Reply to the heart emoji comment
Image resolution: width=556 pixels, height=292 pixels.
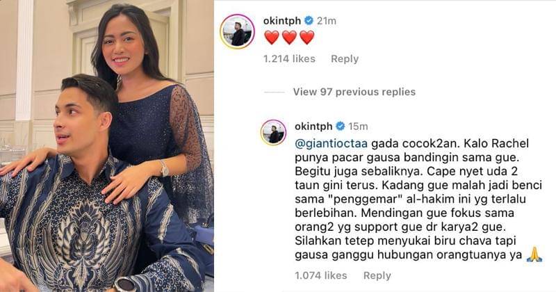tap(345, 58)
